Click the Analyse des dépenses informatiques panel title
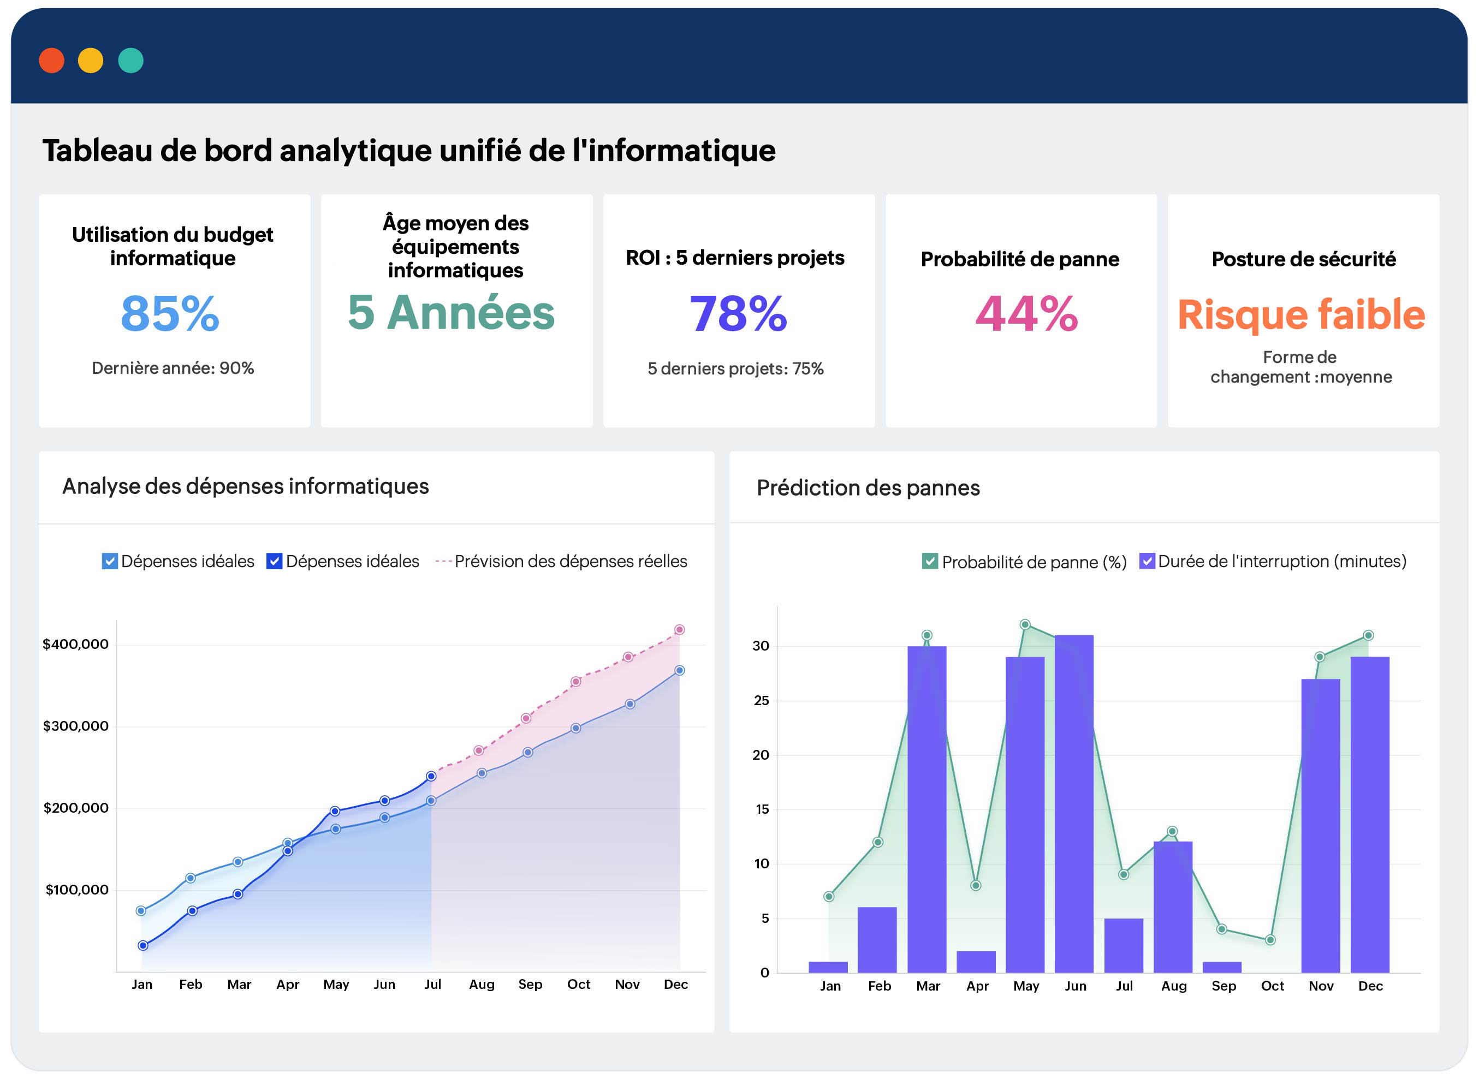This screenshot has width=1479, height=1079. click(245, 487)
